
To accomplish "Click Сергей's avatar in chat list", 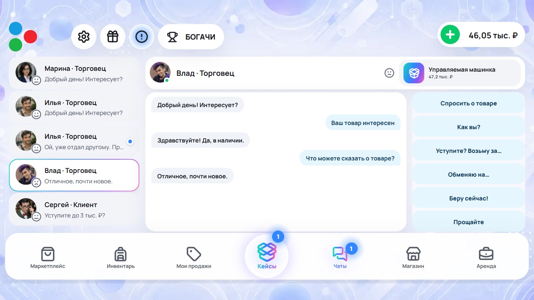I will pyautogui.click(x=26, y=208).
